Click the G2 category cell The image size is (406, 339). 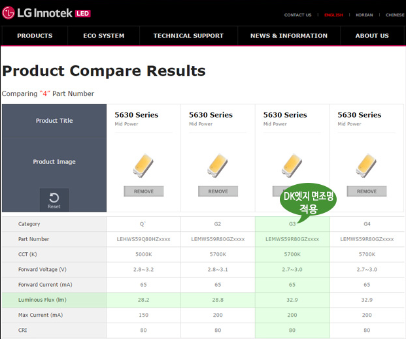(218, 224)
